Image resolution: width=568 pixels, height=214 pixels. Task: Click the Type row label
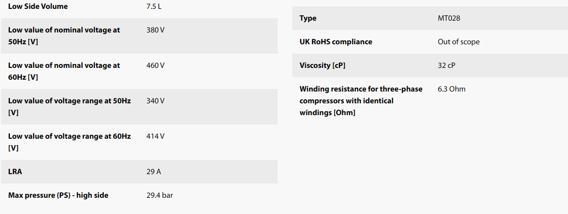[x=308, y=18]
